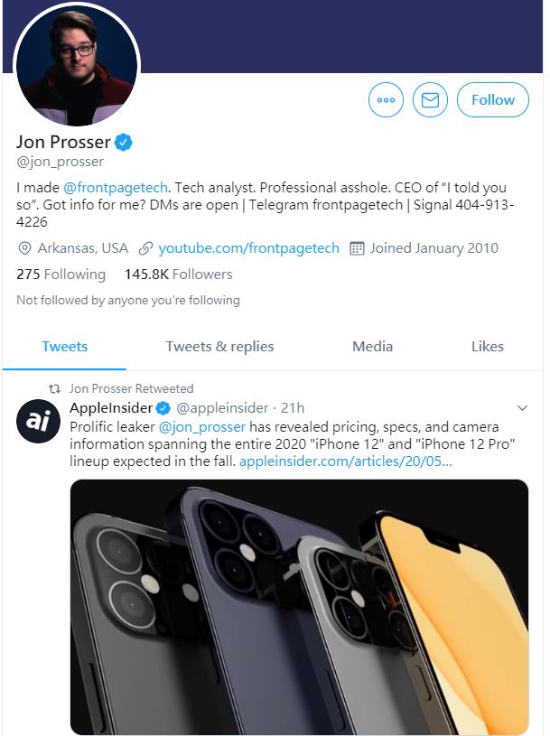The height and width of the screenshot is (736, 550).
Task: Click AppleInsider's verified badge
Action: click(164, 408)
